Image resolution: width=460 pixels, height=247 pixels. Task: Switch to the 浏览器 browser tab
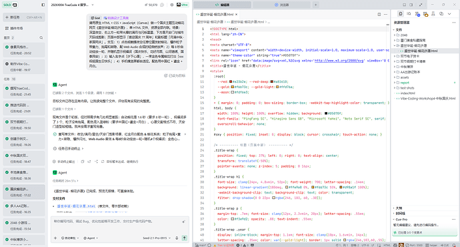point(281,5)
